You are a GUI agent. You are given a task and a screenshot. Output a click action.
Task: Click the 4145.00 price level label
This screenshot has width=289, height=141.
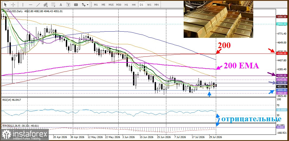(x=282, y=80)
